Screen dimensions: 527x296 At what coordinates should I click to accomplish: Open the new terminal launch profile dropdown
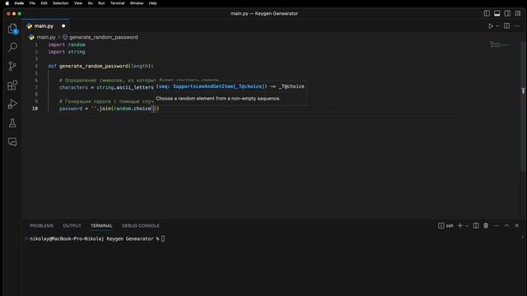[x=467, y=226]
